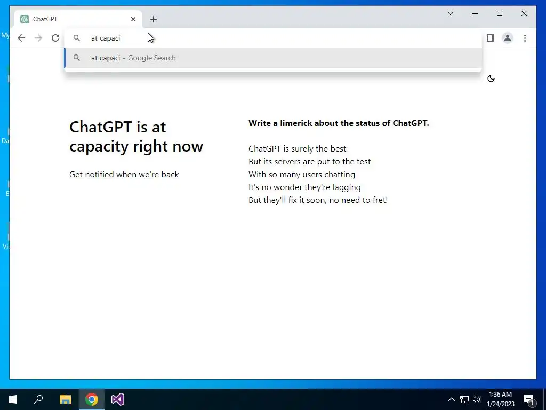Screen dimensions: 546x410
Task: Choose the 'at capaci - Google Search' suggestion
Action: pyautogui.click(x=273, y=58)
